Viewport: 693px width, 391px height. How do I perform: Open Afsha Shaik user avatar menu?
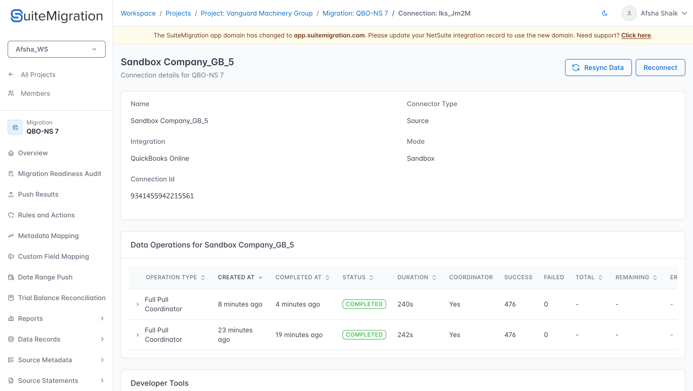629,13
